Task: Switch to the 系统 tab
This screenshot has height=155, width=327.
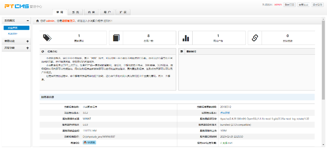Action: [75, 12]
